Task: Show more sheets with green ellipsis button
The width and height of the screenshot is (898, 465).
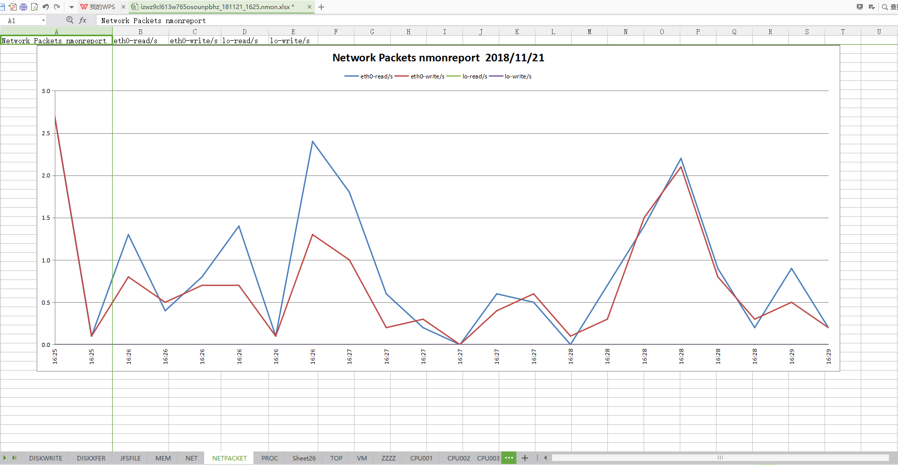Action: click(x=509, y=458)
